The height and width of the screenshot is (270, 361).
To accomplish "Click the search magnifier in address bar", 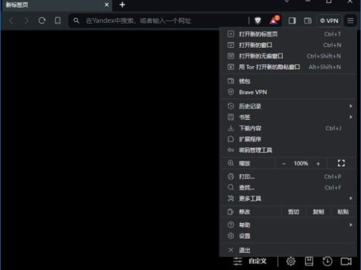I will (x=76, y=20).
